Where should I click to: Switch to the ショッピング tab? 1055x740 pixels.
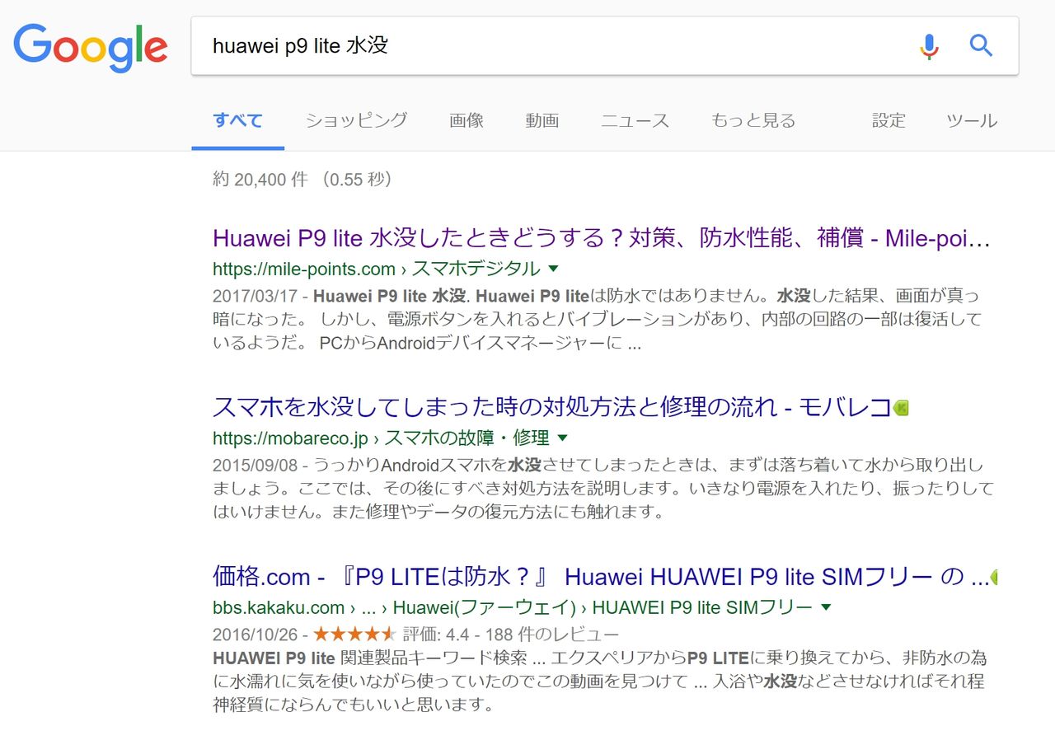(x=356, y=121)
